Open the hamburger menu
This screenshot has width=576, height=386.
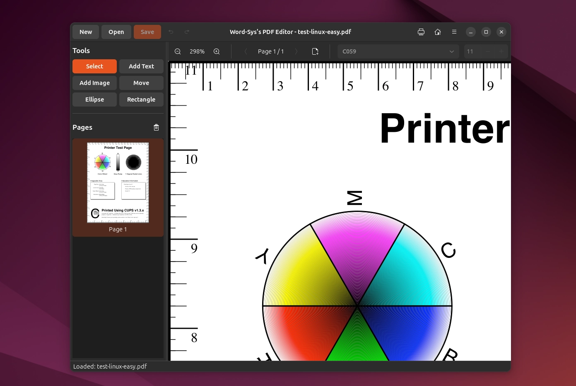pyautogui.click(x=454, y=32)
